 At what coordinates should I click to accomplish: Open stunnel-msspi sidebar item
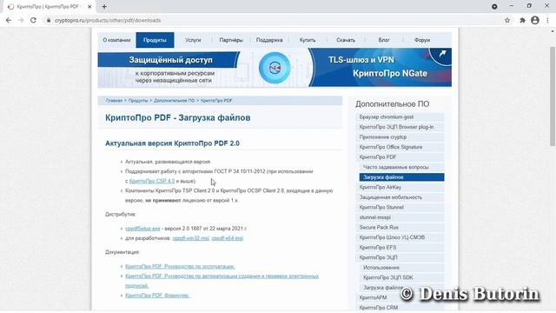[x=400, y=217]
